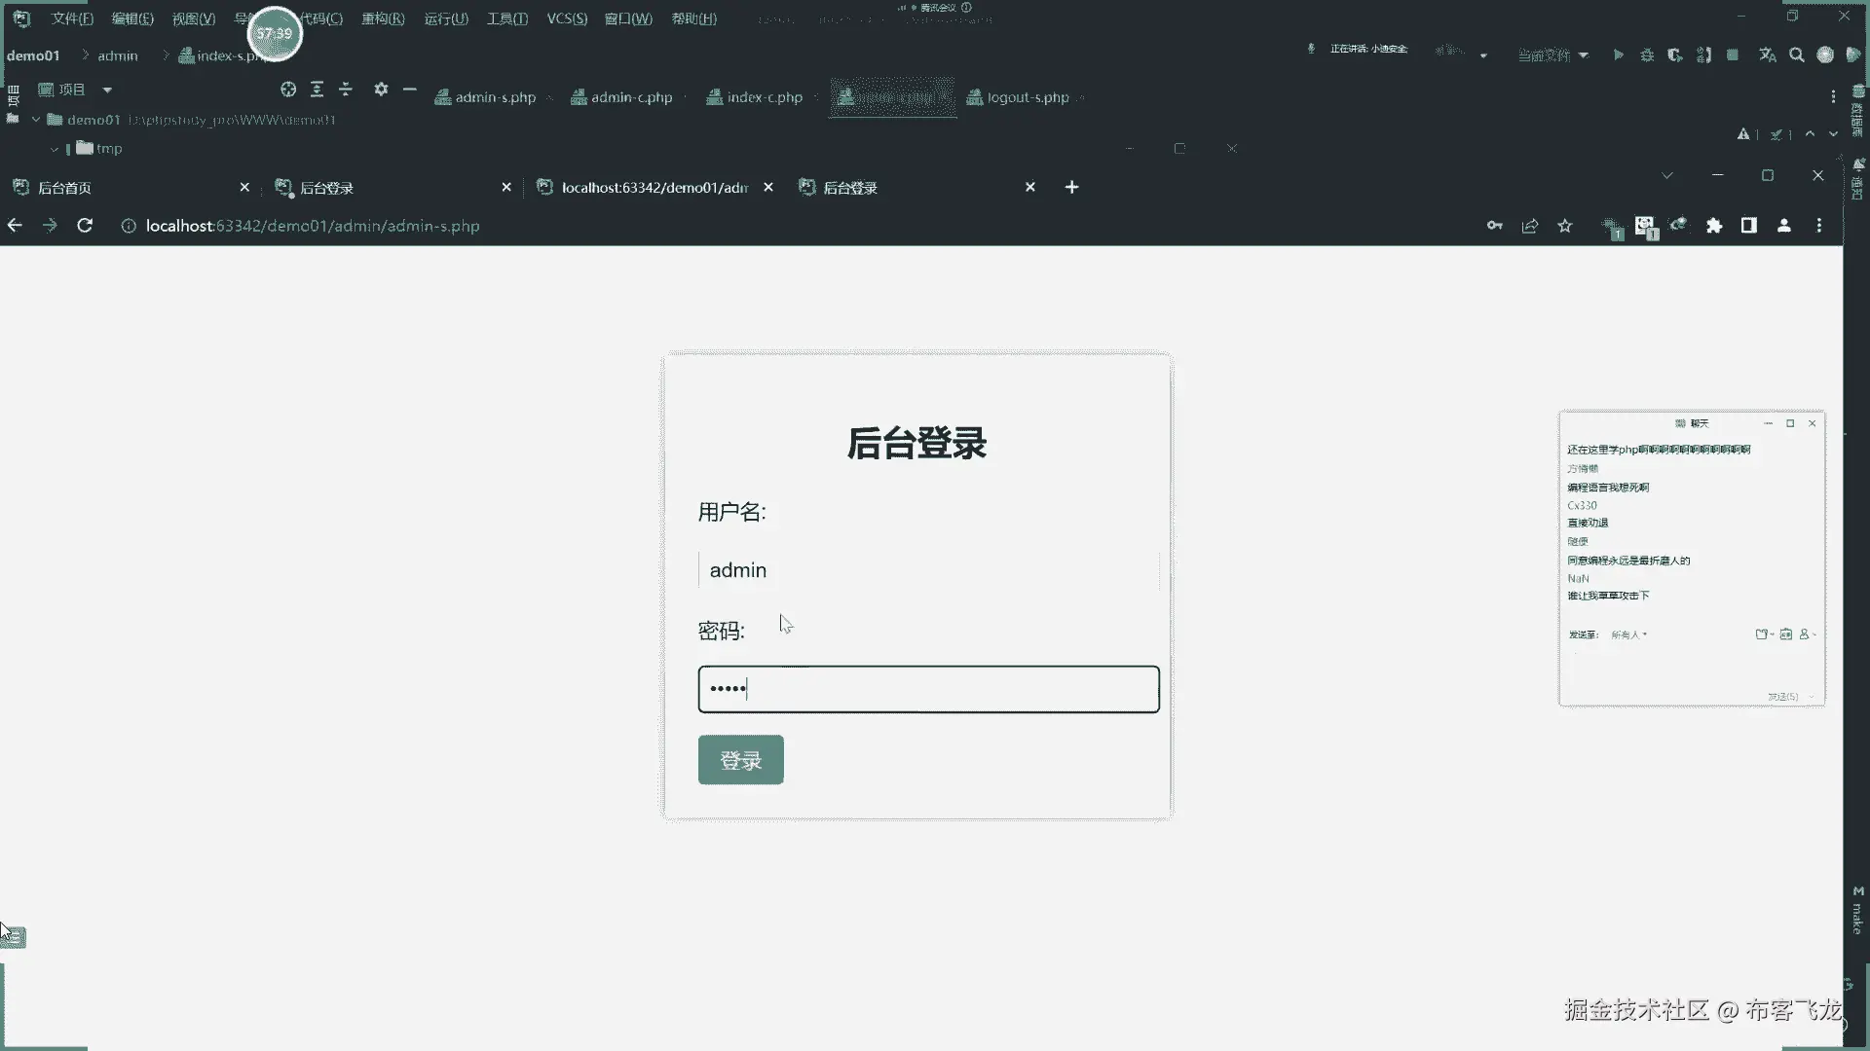Click the admin username input field
Viewport: 1870px width, 1051px height.
[x=927, y=570]
